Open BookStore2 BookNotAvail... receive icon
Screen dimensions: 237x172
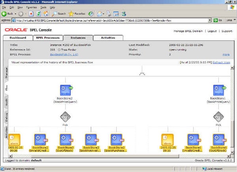[x=92, y=140]
